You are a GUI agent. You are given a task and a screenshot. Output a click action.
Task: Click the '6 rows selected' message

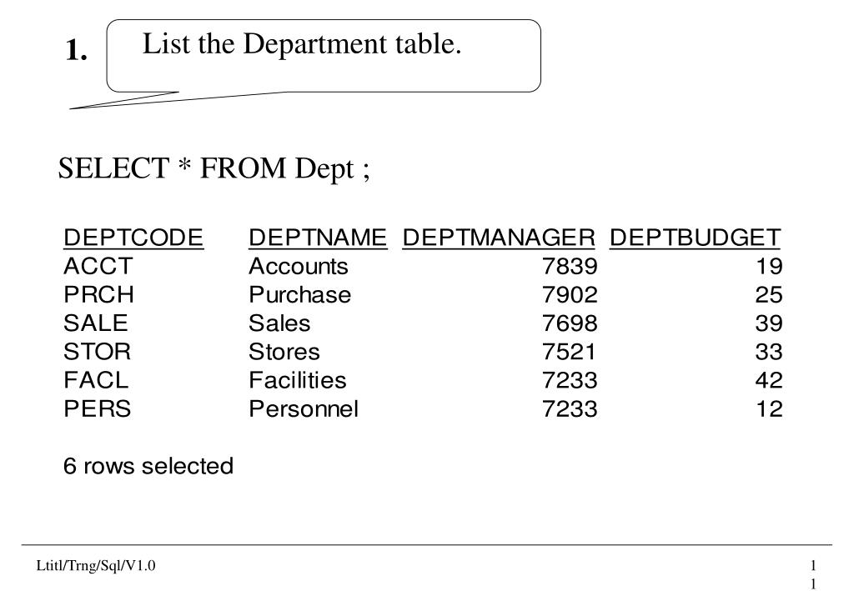point(148,466)
